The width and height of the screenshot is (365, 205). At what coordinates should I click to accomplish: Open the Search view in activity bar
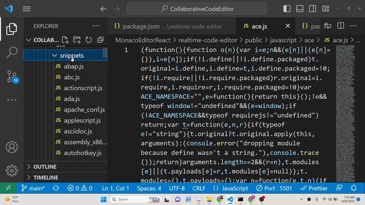click(11, 52)
